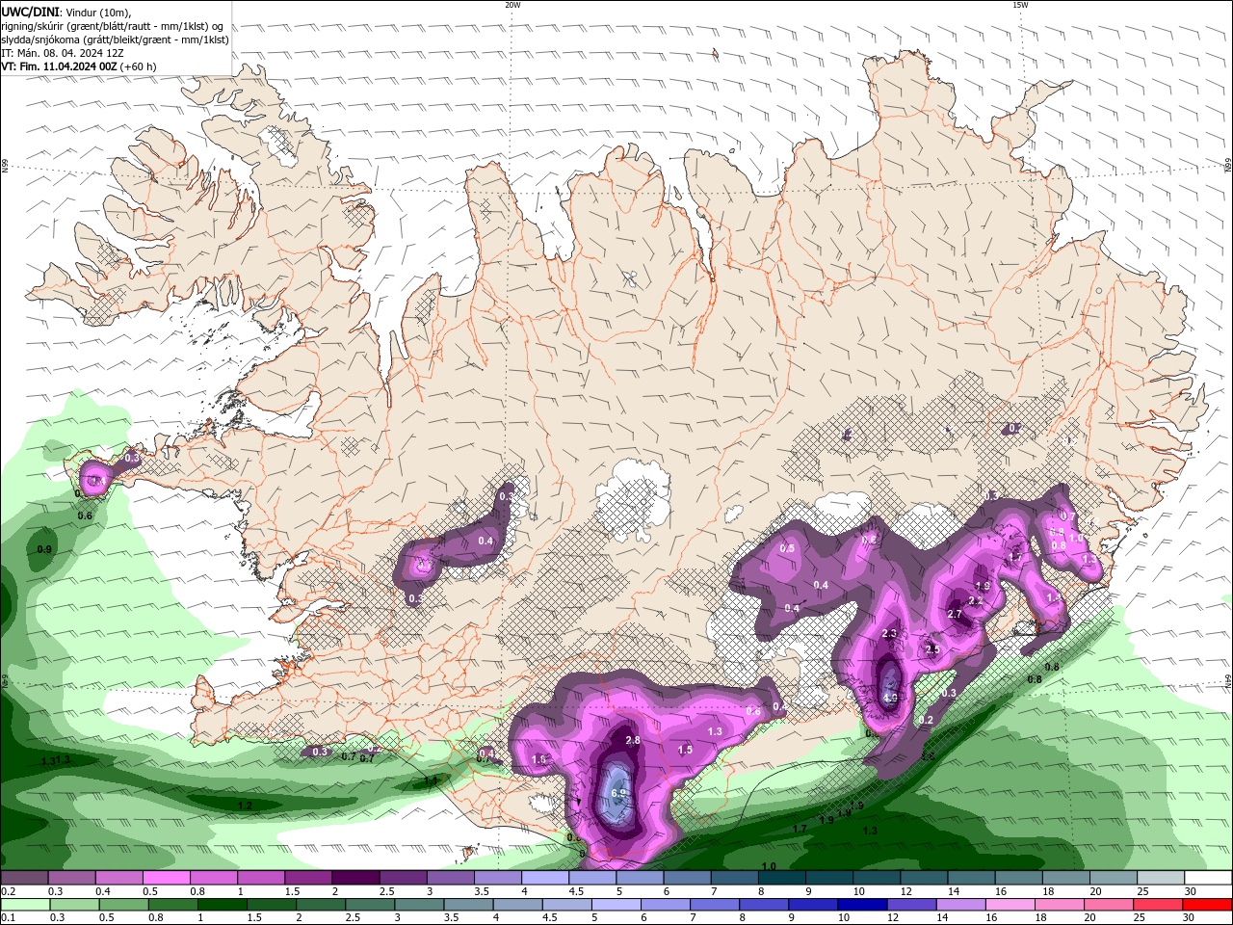Click the white 30 swatch at the end of the top legend
Viewport: 1233px width, 925px height.
click(1207, 878)
